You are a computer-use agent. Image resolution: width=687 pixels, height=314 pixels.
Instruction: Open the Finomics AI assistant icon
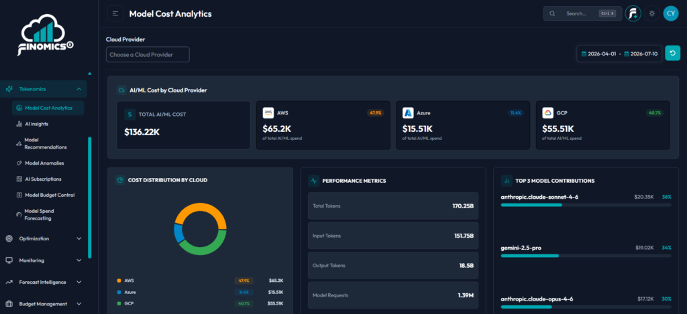[x=633, y=13]
